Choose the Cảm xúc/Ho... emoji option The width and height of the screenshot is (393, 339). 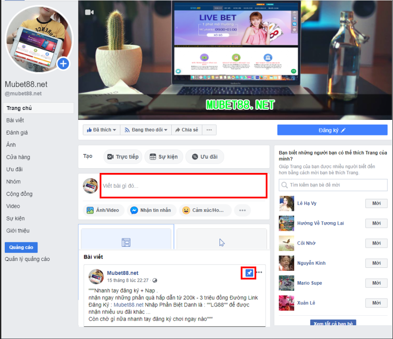[205, 210]
